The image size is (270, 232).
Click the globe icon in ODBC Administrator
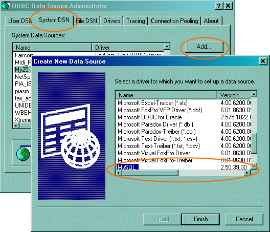coord(24,153)
